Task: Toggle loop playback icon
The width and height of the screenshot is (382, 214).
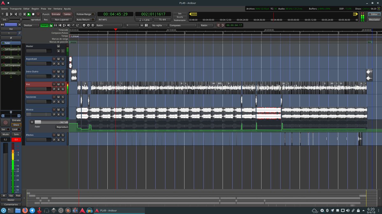Action: tap(20, 14)
